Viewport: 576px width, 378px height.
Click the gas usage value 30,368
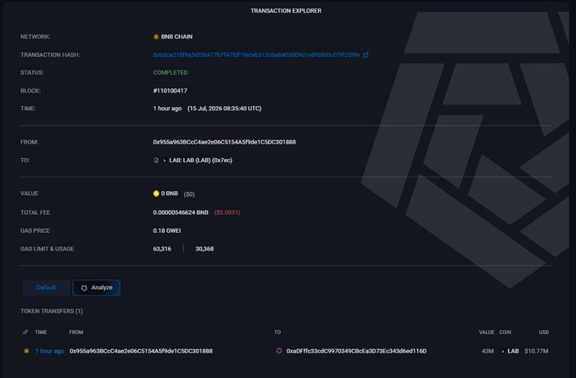(x=204, y=249)
